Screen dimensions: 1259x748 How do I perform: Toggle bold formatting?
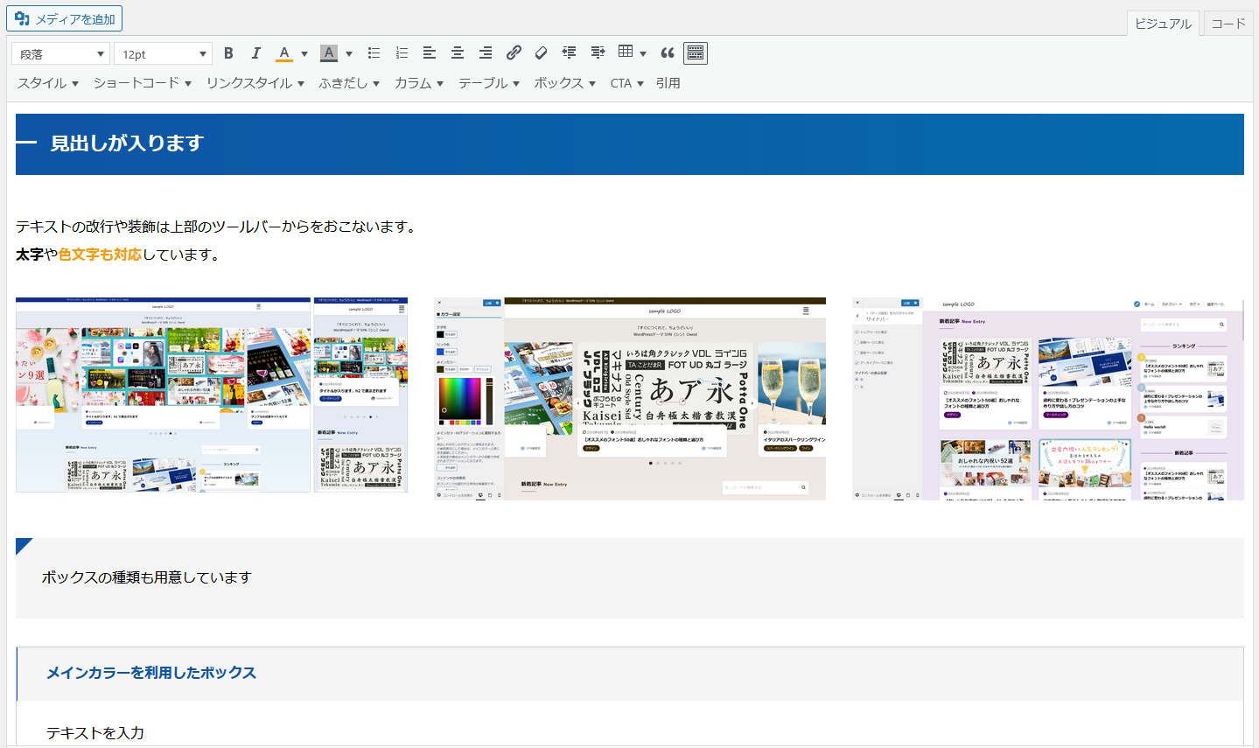click(228, 53)
